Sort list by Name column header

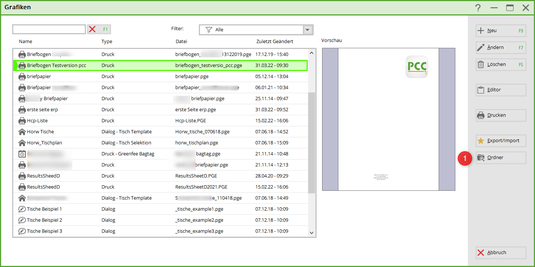pyautogui.click(x=25, y=42)
